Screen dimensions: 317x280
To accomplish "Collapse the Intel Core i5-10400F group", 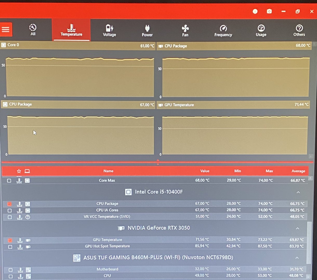I will [298, 192].
